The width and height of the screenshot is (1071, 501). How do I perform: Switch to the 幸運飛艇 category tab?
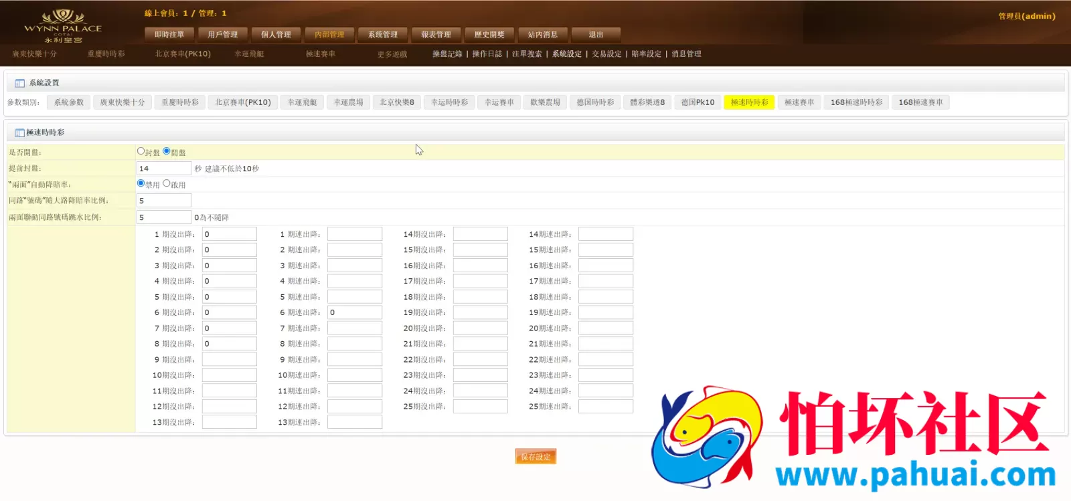303,102
